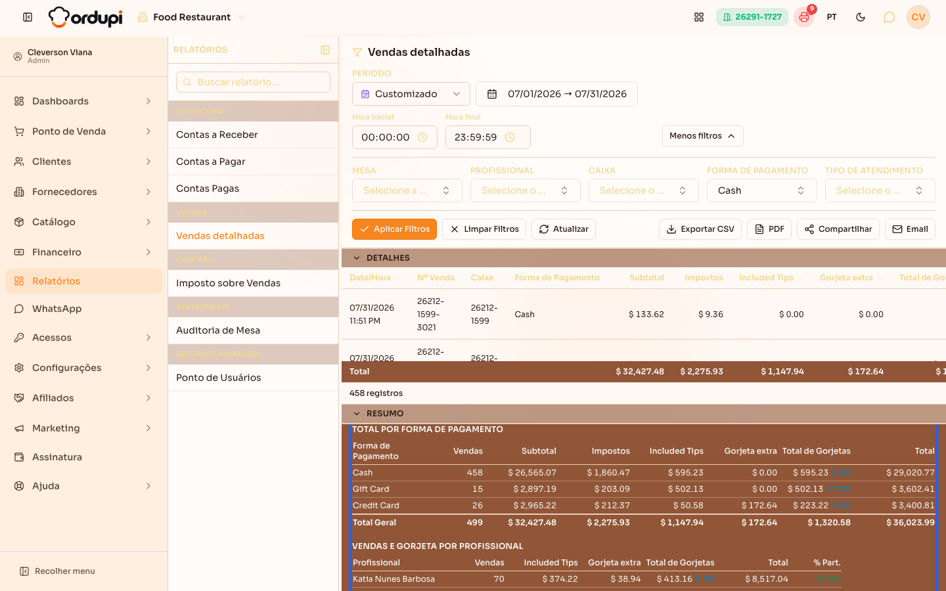
Task: Refresh with Atualizar button
Action: [564, 229]
